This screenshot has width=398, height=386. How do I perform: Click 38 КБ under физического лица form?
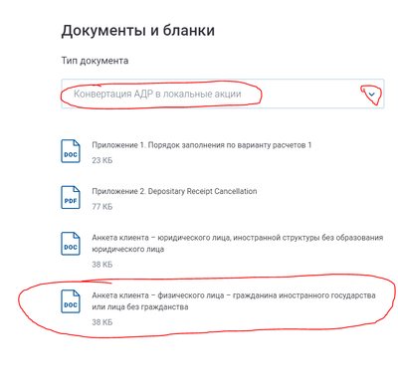[102, 322]
